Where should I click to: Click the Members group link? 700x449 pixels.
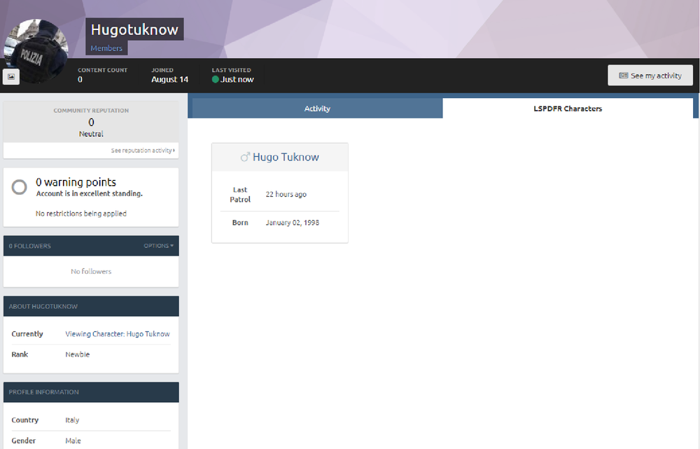click(x=106, y=48)
